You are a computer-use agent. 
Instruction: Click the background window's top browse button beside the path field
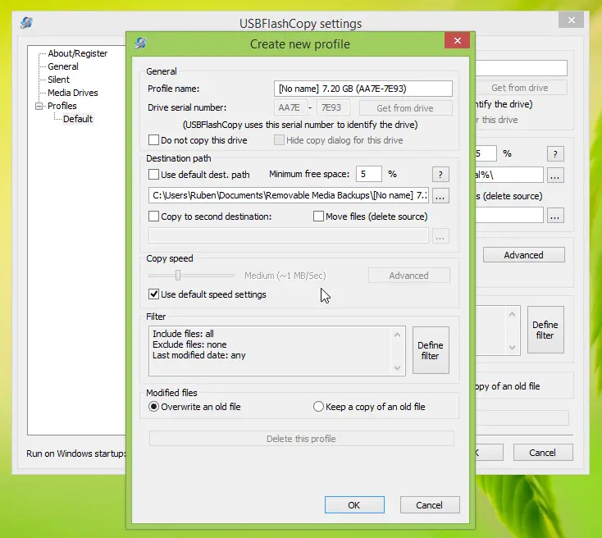[x=554, y=176]
